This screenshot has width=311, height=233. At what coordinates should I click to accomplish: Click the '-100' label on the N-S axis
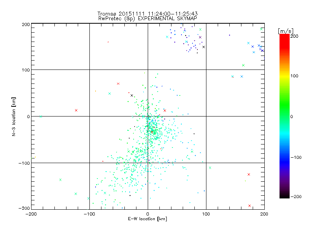(24, 163)
